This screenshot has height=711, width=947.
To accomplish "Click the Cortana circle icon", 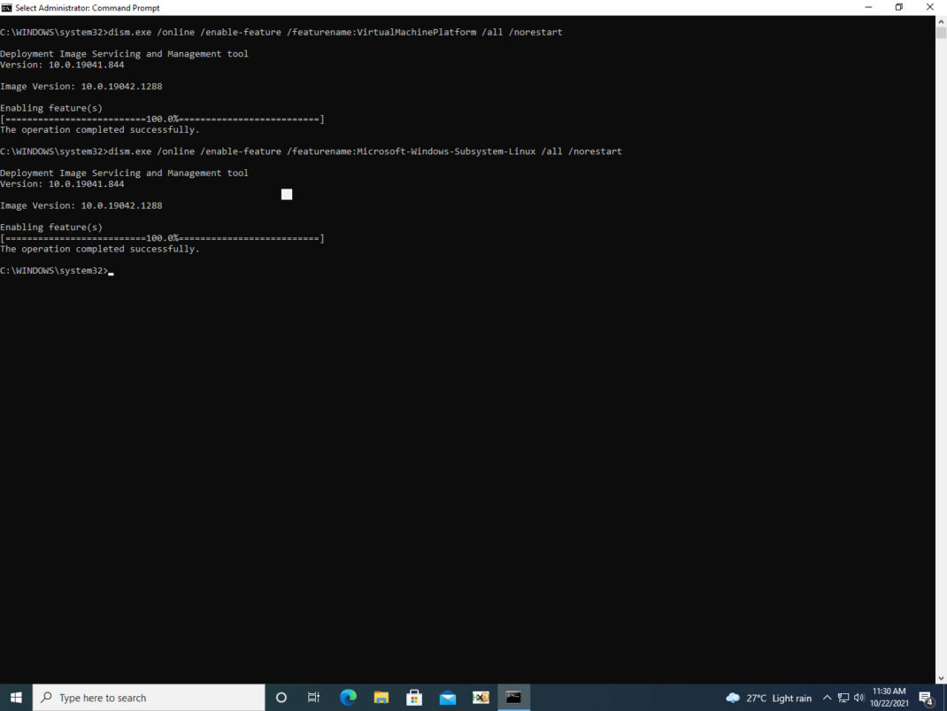I will 281,697.
